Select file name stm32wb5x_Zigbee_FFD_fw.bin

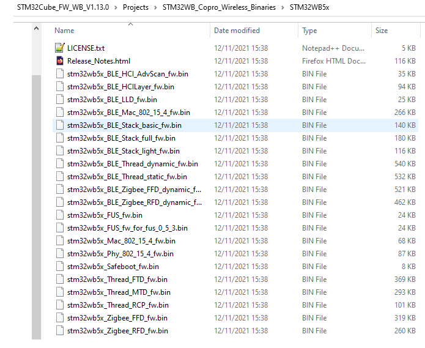pos(117,318)
